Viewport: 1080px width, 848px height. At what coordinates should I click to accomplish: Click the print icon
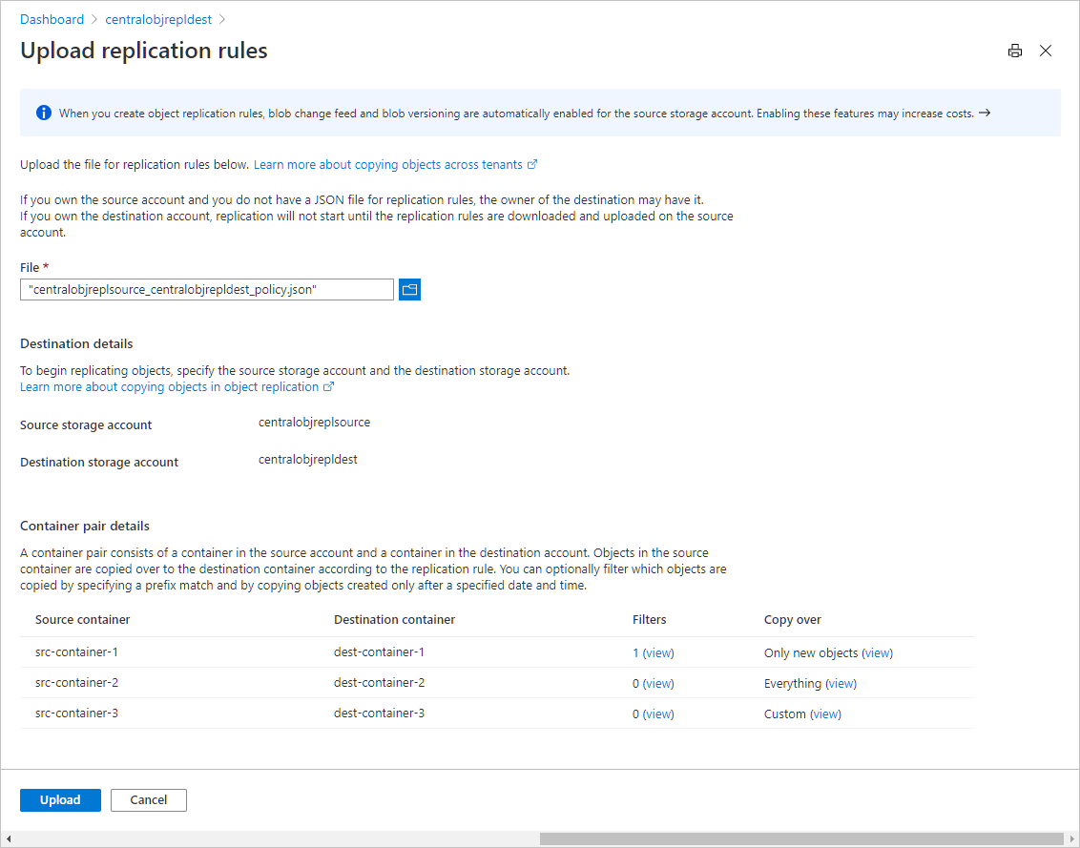1015,51
